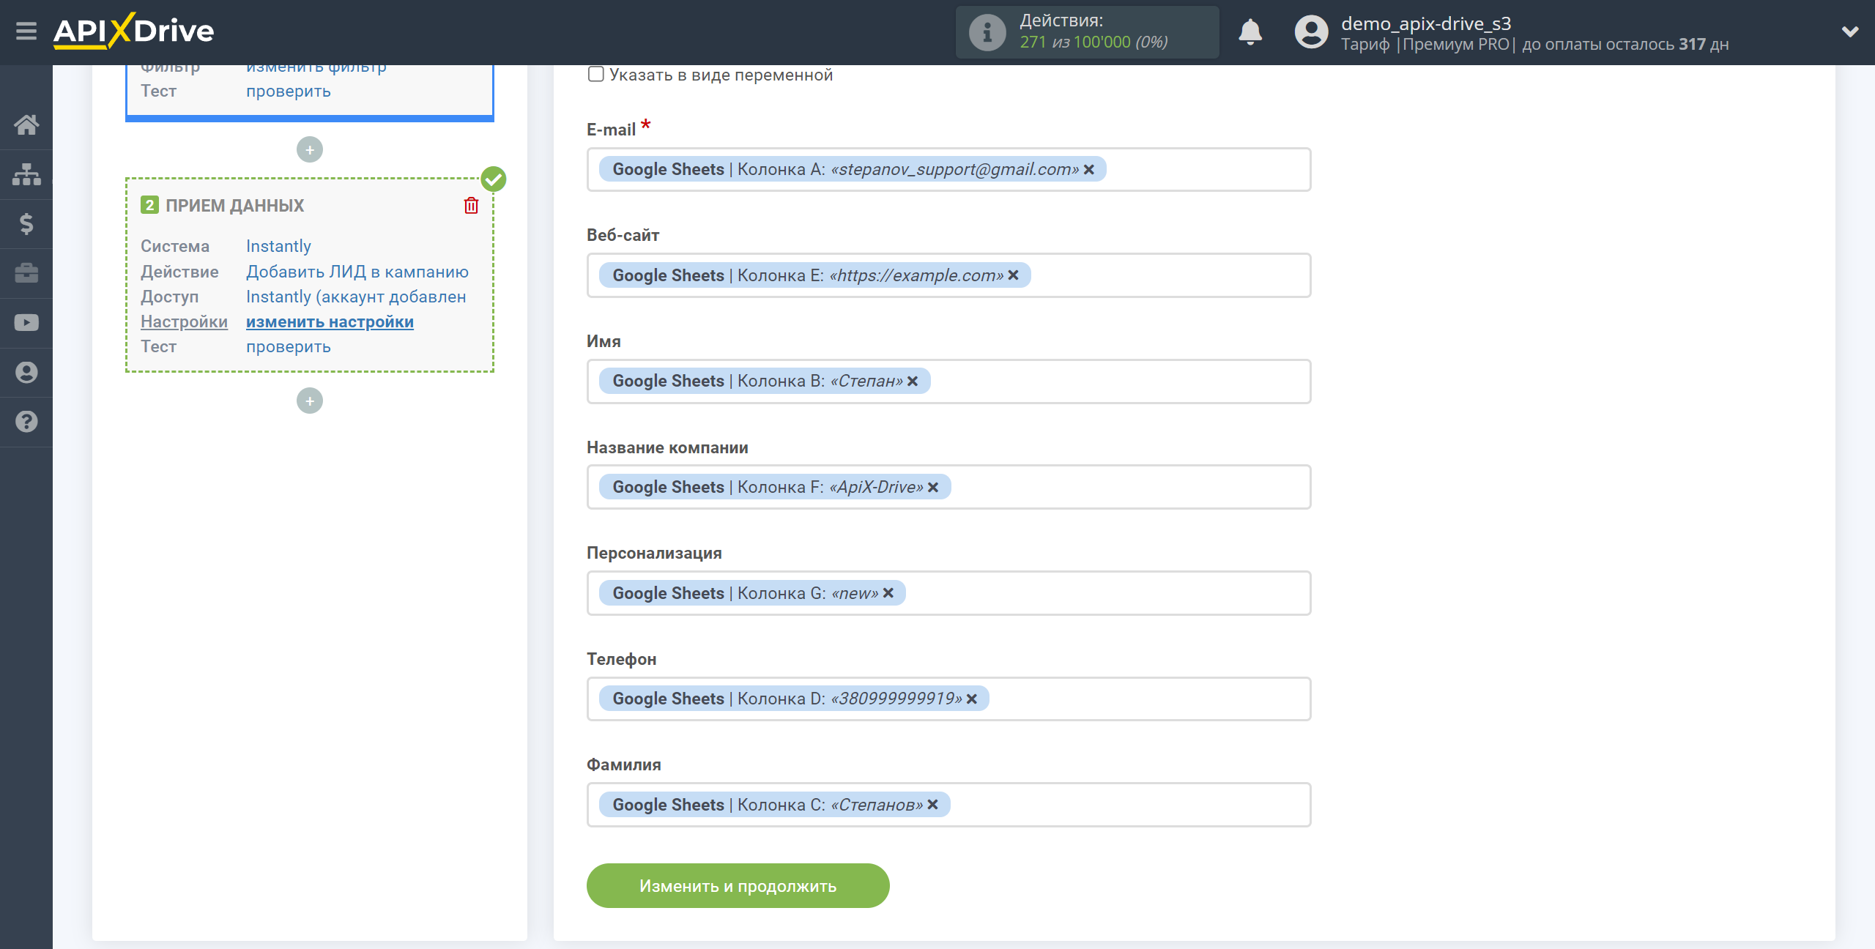Click inside the Персонализация field
The width and height of the screenshot is (1875, 949).
(948, 593)
